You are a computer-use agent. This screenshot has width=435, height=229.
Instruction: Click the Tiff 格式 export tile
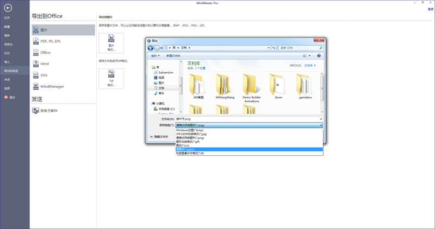tap(111, 79)
